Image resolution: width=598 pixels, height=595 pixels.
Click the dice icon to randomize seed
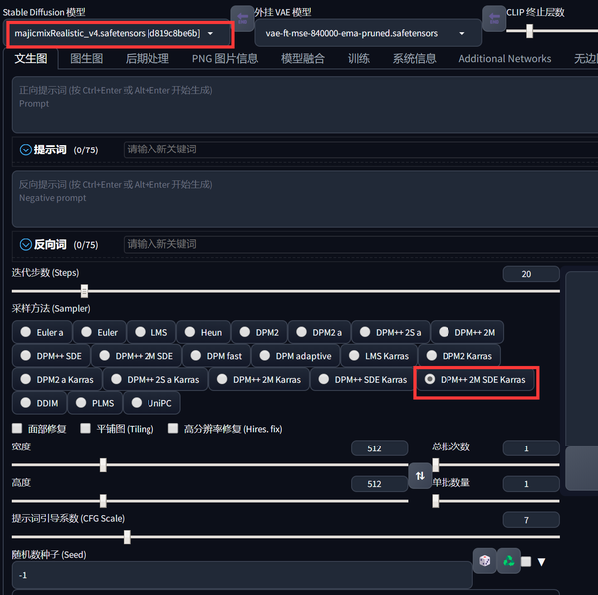coord(484,561)
